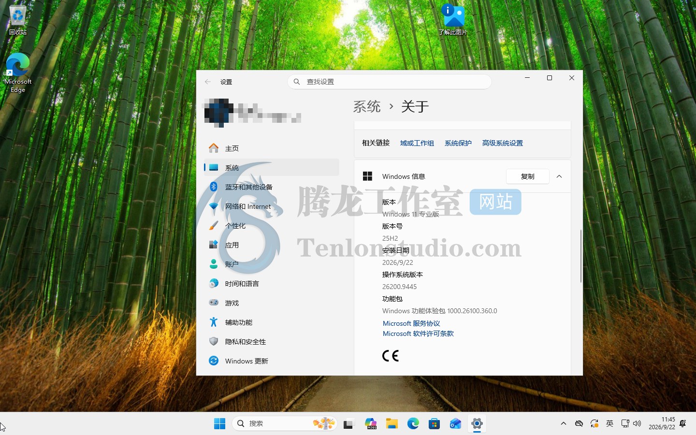This screenshot has height=435, width=696.
Task: Open Microsoft Store from taskbar
Action: coord(435,424)
